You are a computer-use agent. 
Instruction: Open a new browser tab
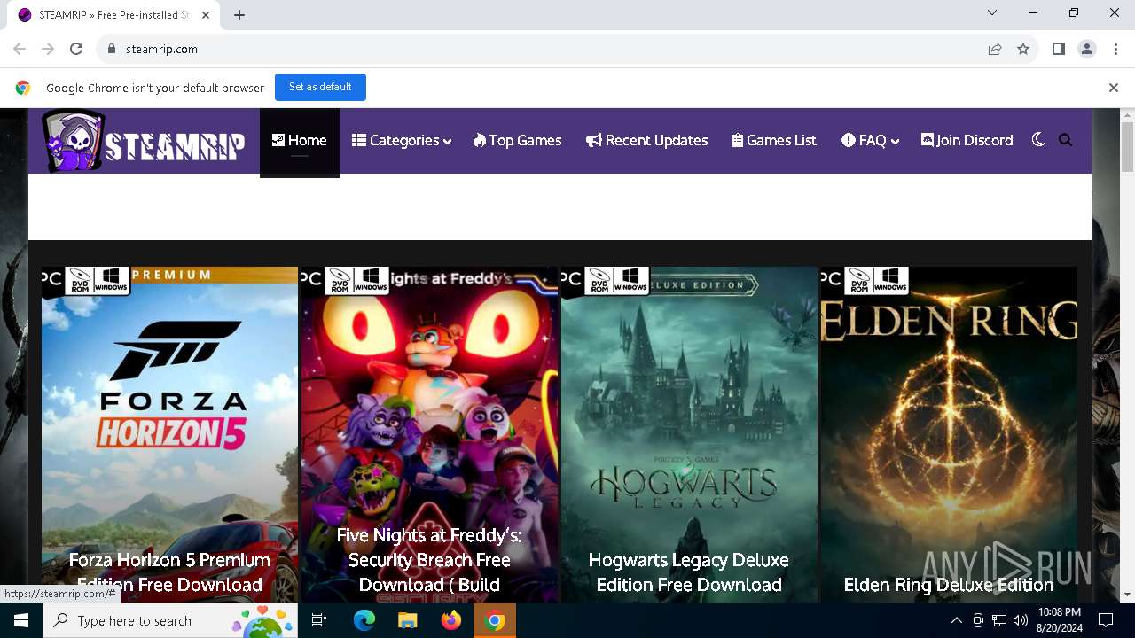(x=239, y=15)
